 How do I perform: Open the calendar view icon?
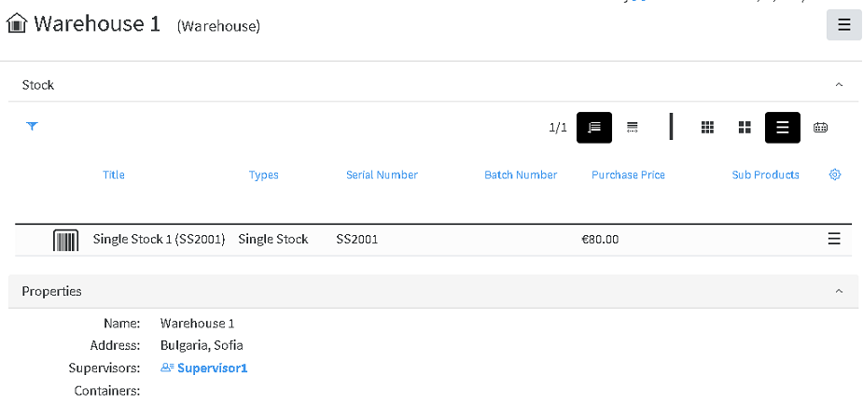[x=820, y=128]
